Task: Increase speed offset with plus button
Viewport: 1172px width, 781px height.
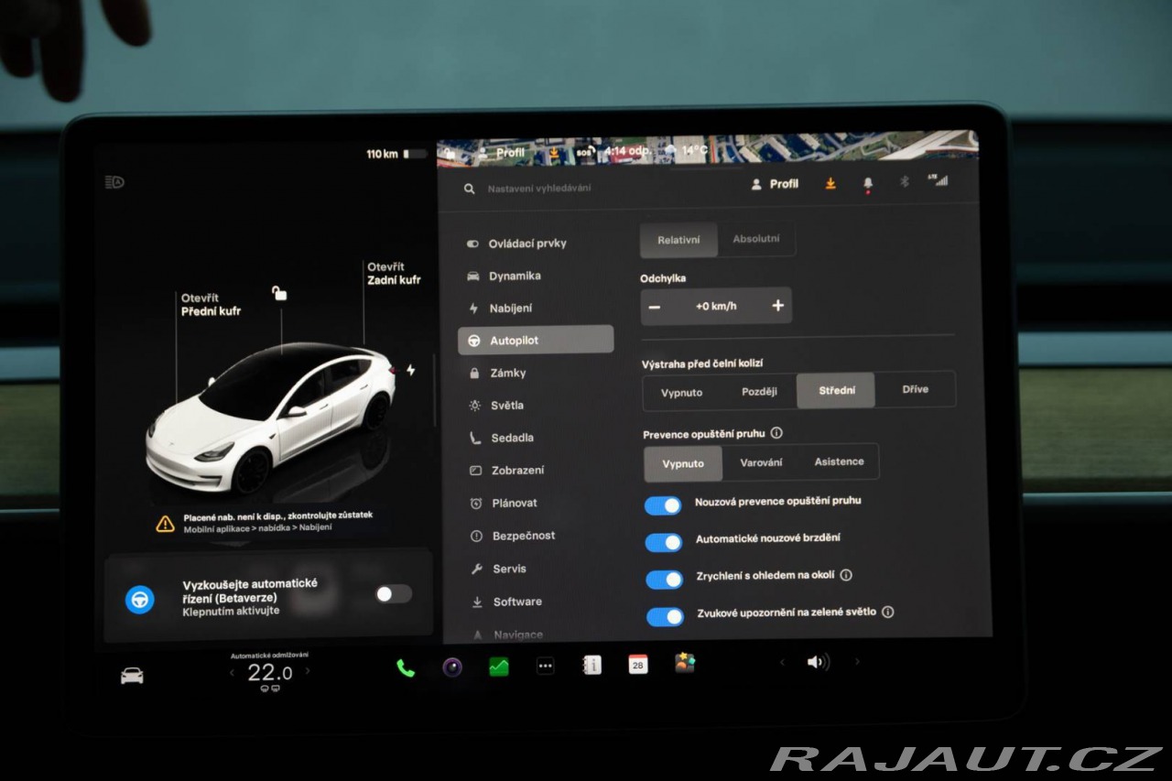Action: click(x=777, y=306)
